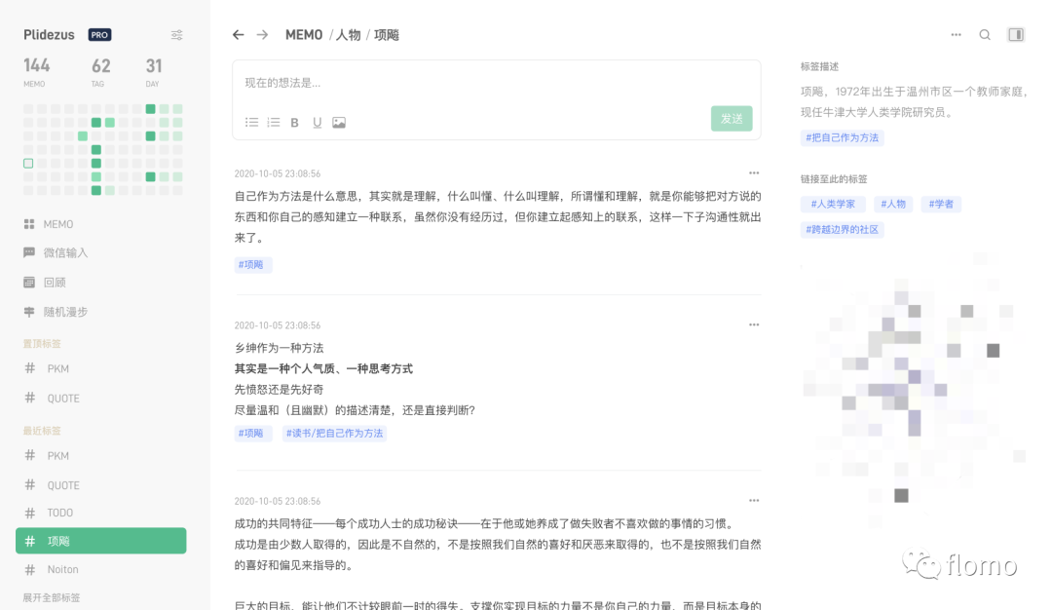Insert an image into the memo

339,122
